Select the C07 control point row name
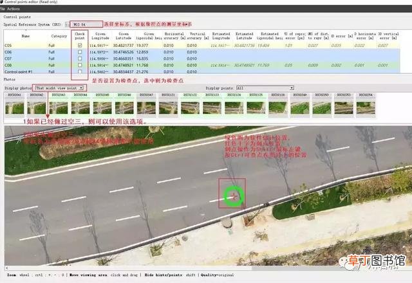Image resolution: width=412 pixels, height=283 pixels. coord(8,59)
